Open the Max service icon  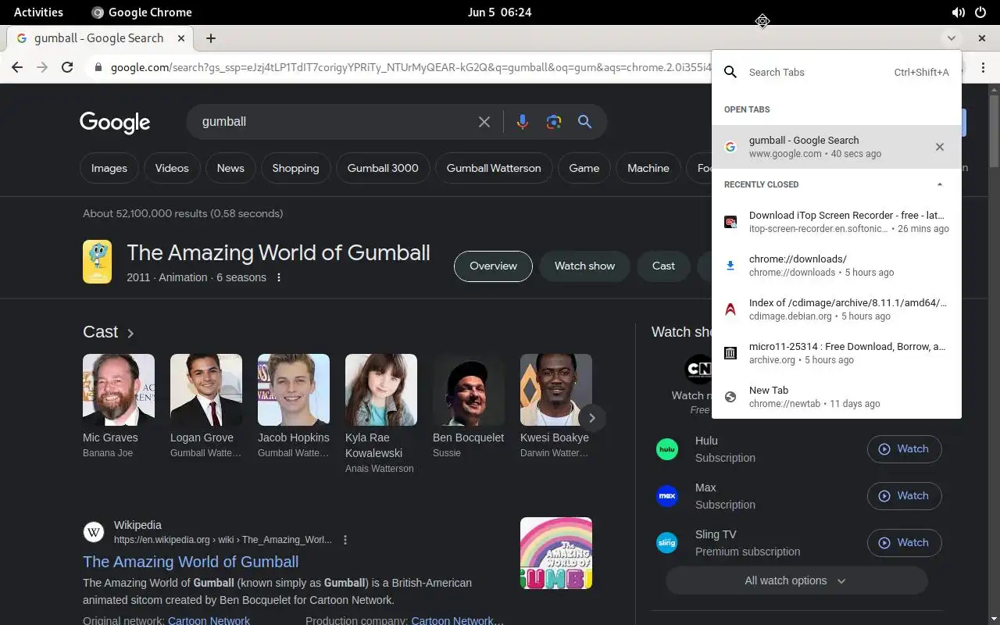click(667, 496)
